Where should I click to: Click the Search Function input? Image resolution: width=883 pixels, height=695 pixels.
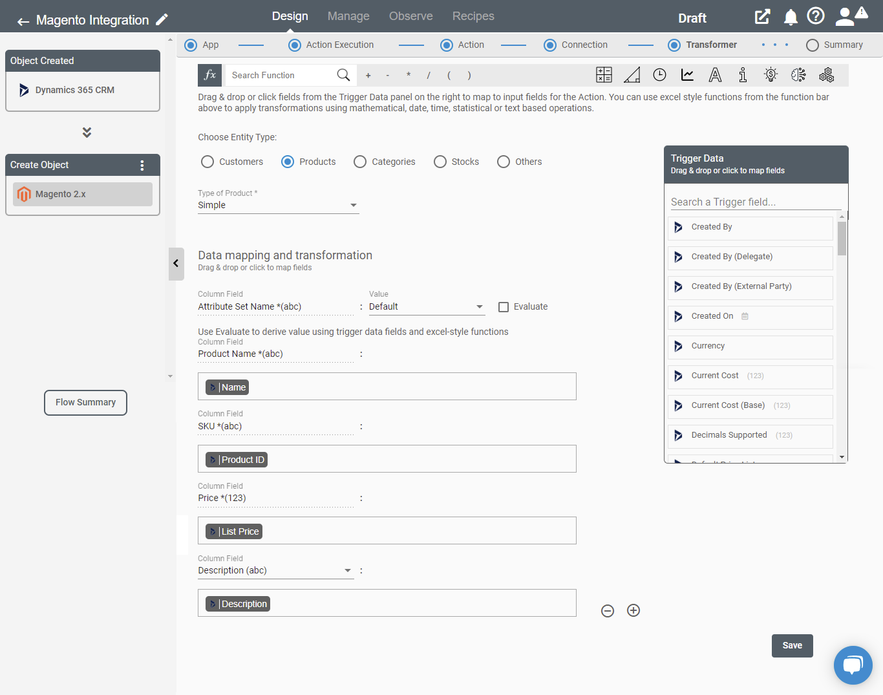pos(281,76)
